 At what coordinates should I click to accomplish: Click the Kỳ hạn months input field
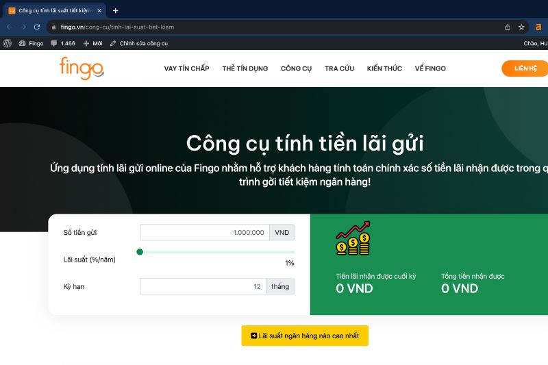pyautogui.click(x=203, y=286)
